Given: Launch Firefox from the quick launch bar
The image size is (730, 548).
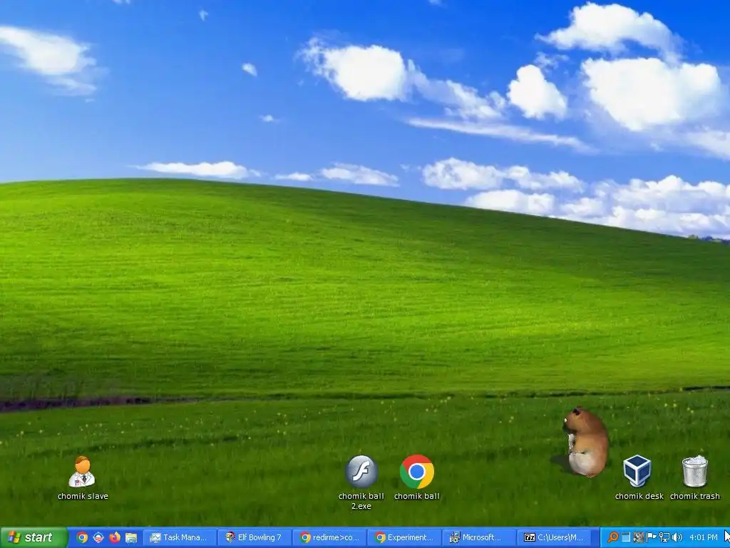Looking at the screenshot, I should coord(115,537).
